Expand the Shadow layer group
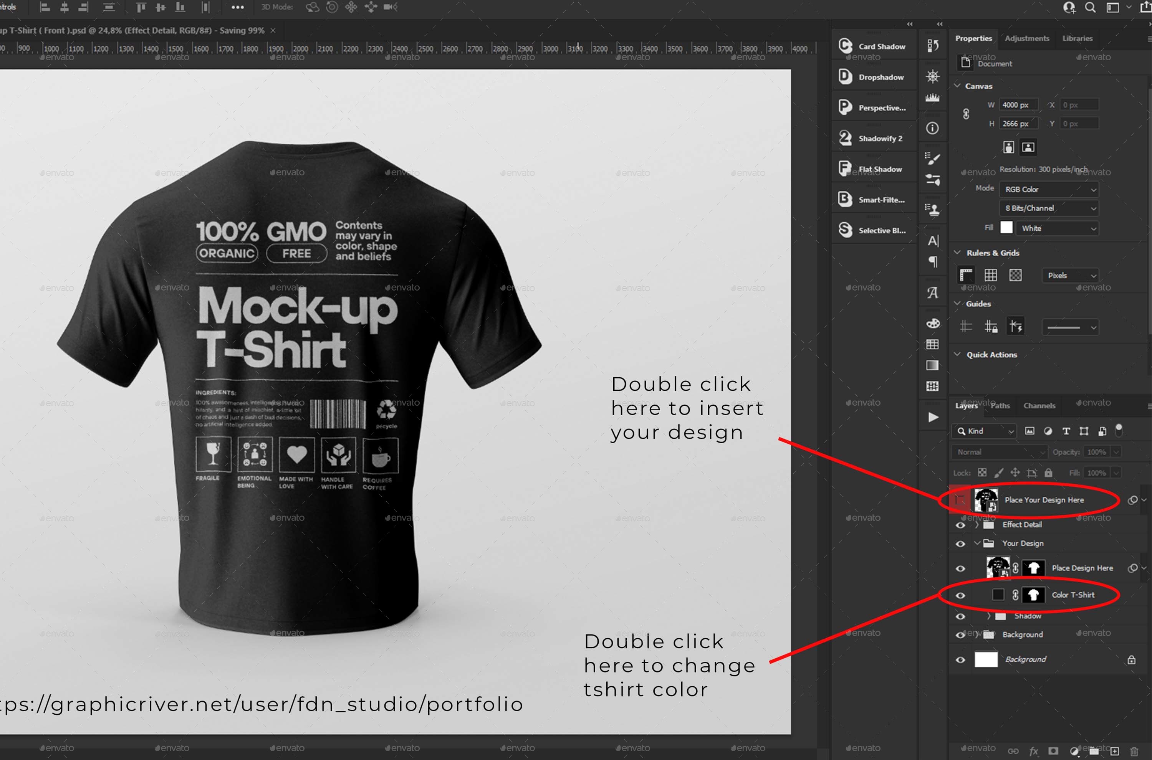The image size is (1152, 760). [989, 616]
